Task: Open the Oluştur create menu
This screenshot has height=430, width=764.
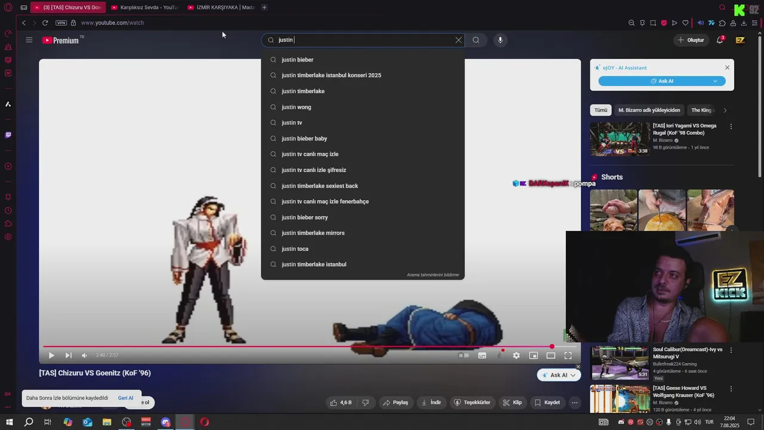Action: [691, 40]
